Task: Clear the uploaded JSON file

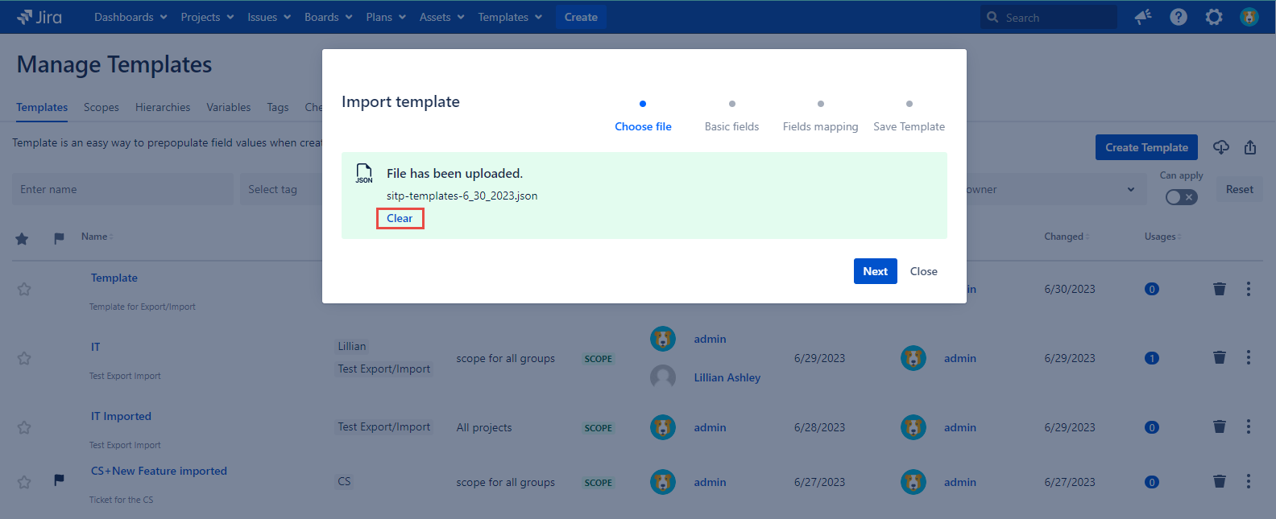Action: pos(400,218)
